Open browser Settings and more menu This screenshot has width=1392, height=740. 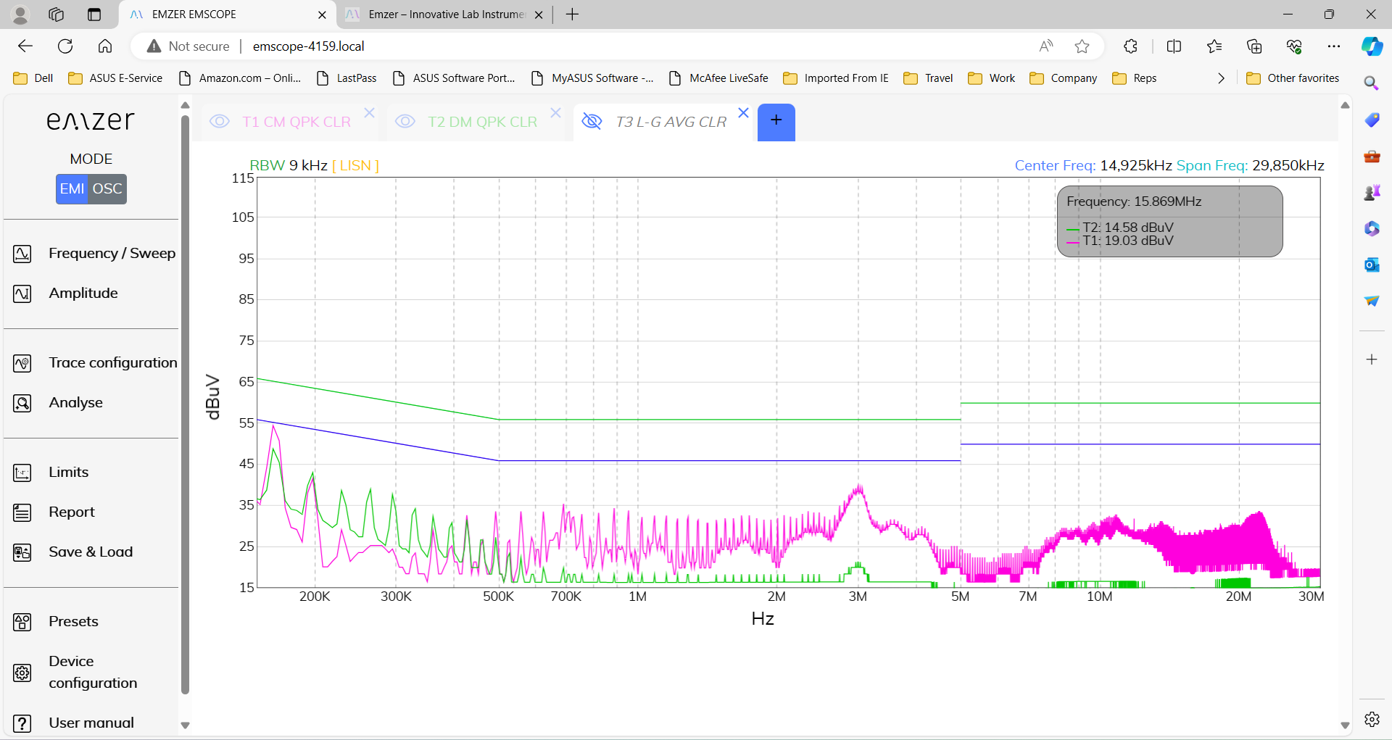(1334, 46)
